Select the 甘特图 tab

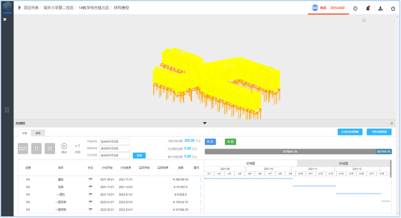[x=251, y=163]
